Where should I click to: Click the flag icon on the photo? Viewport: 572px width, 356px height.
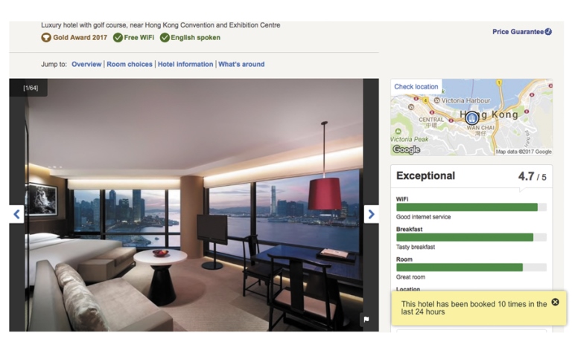point(366,320)
